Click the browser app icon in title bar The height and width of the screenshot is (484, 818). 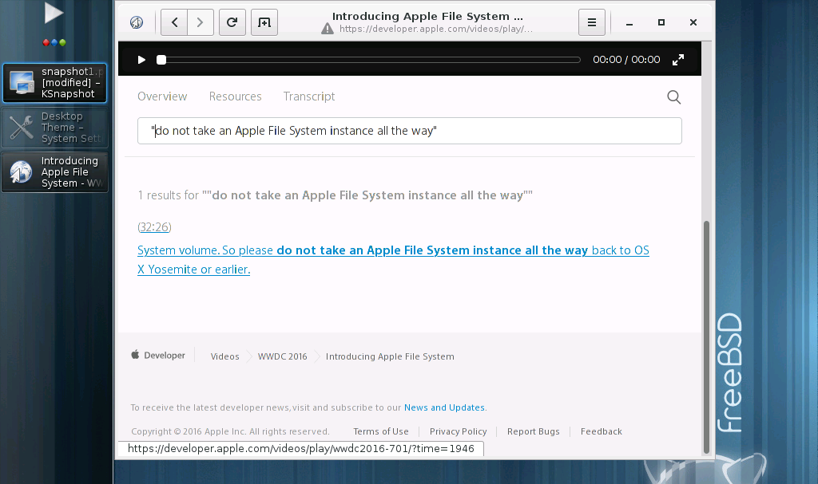tap(137, 22)
